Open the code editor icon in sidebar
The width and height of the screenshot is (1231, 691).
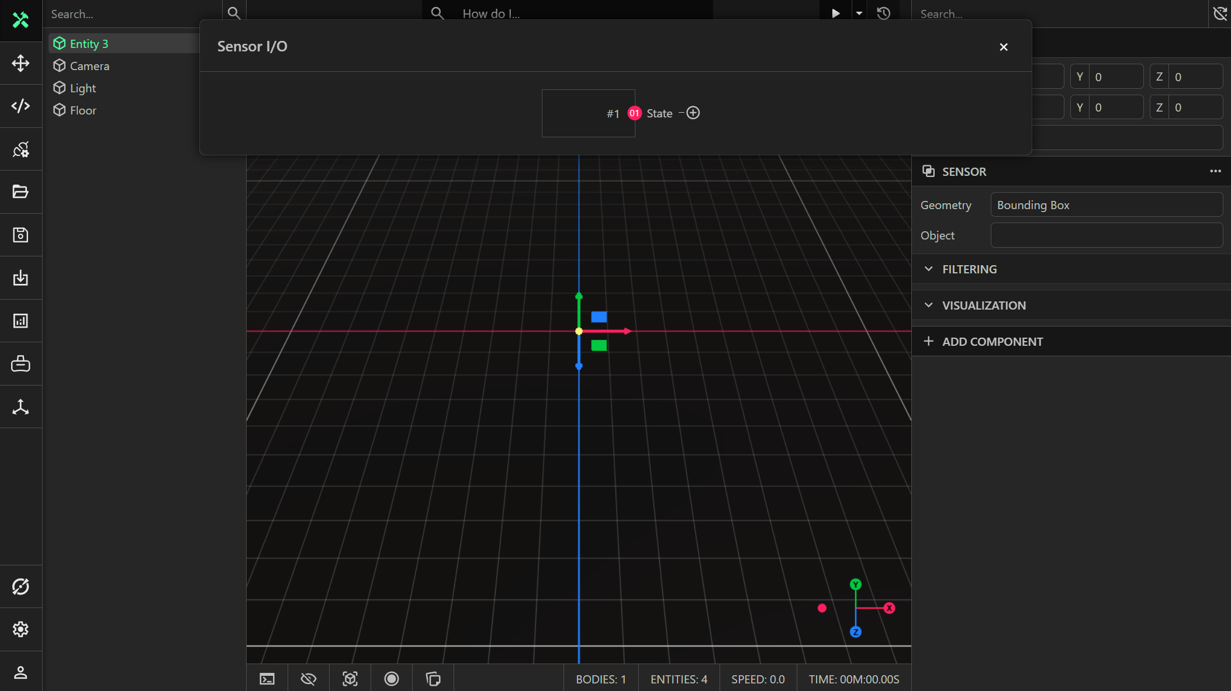coord(20,106)
